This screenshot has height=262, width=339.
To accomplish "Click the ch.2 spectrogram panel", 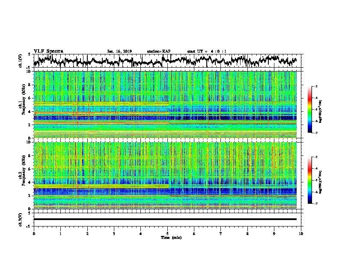I will click(x=165, y=176).
